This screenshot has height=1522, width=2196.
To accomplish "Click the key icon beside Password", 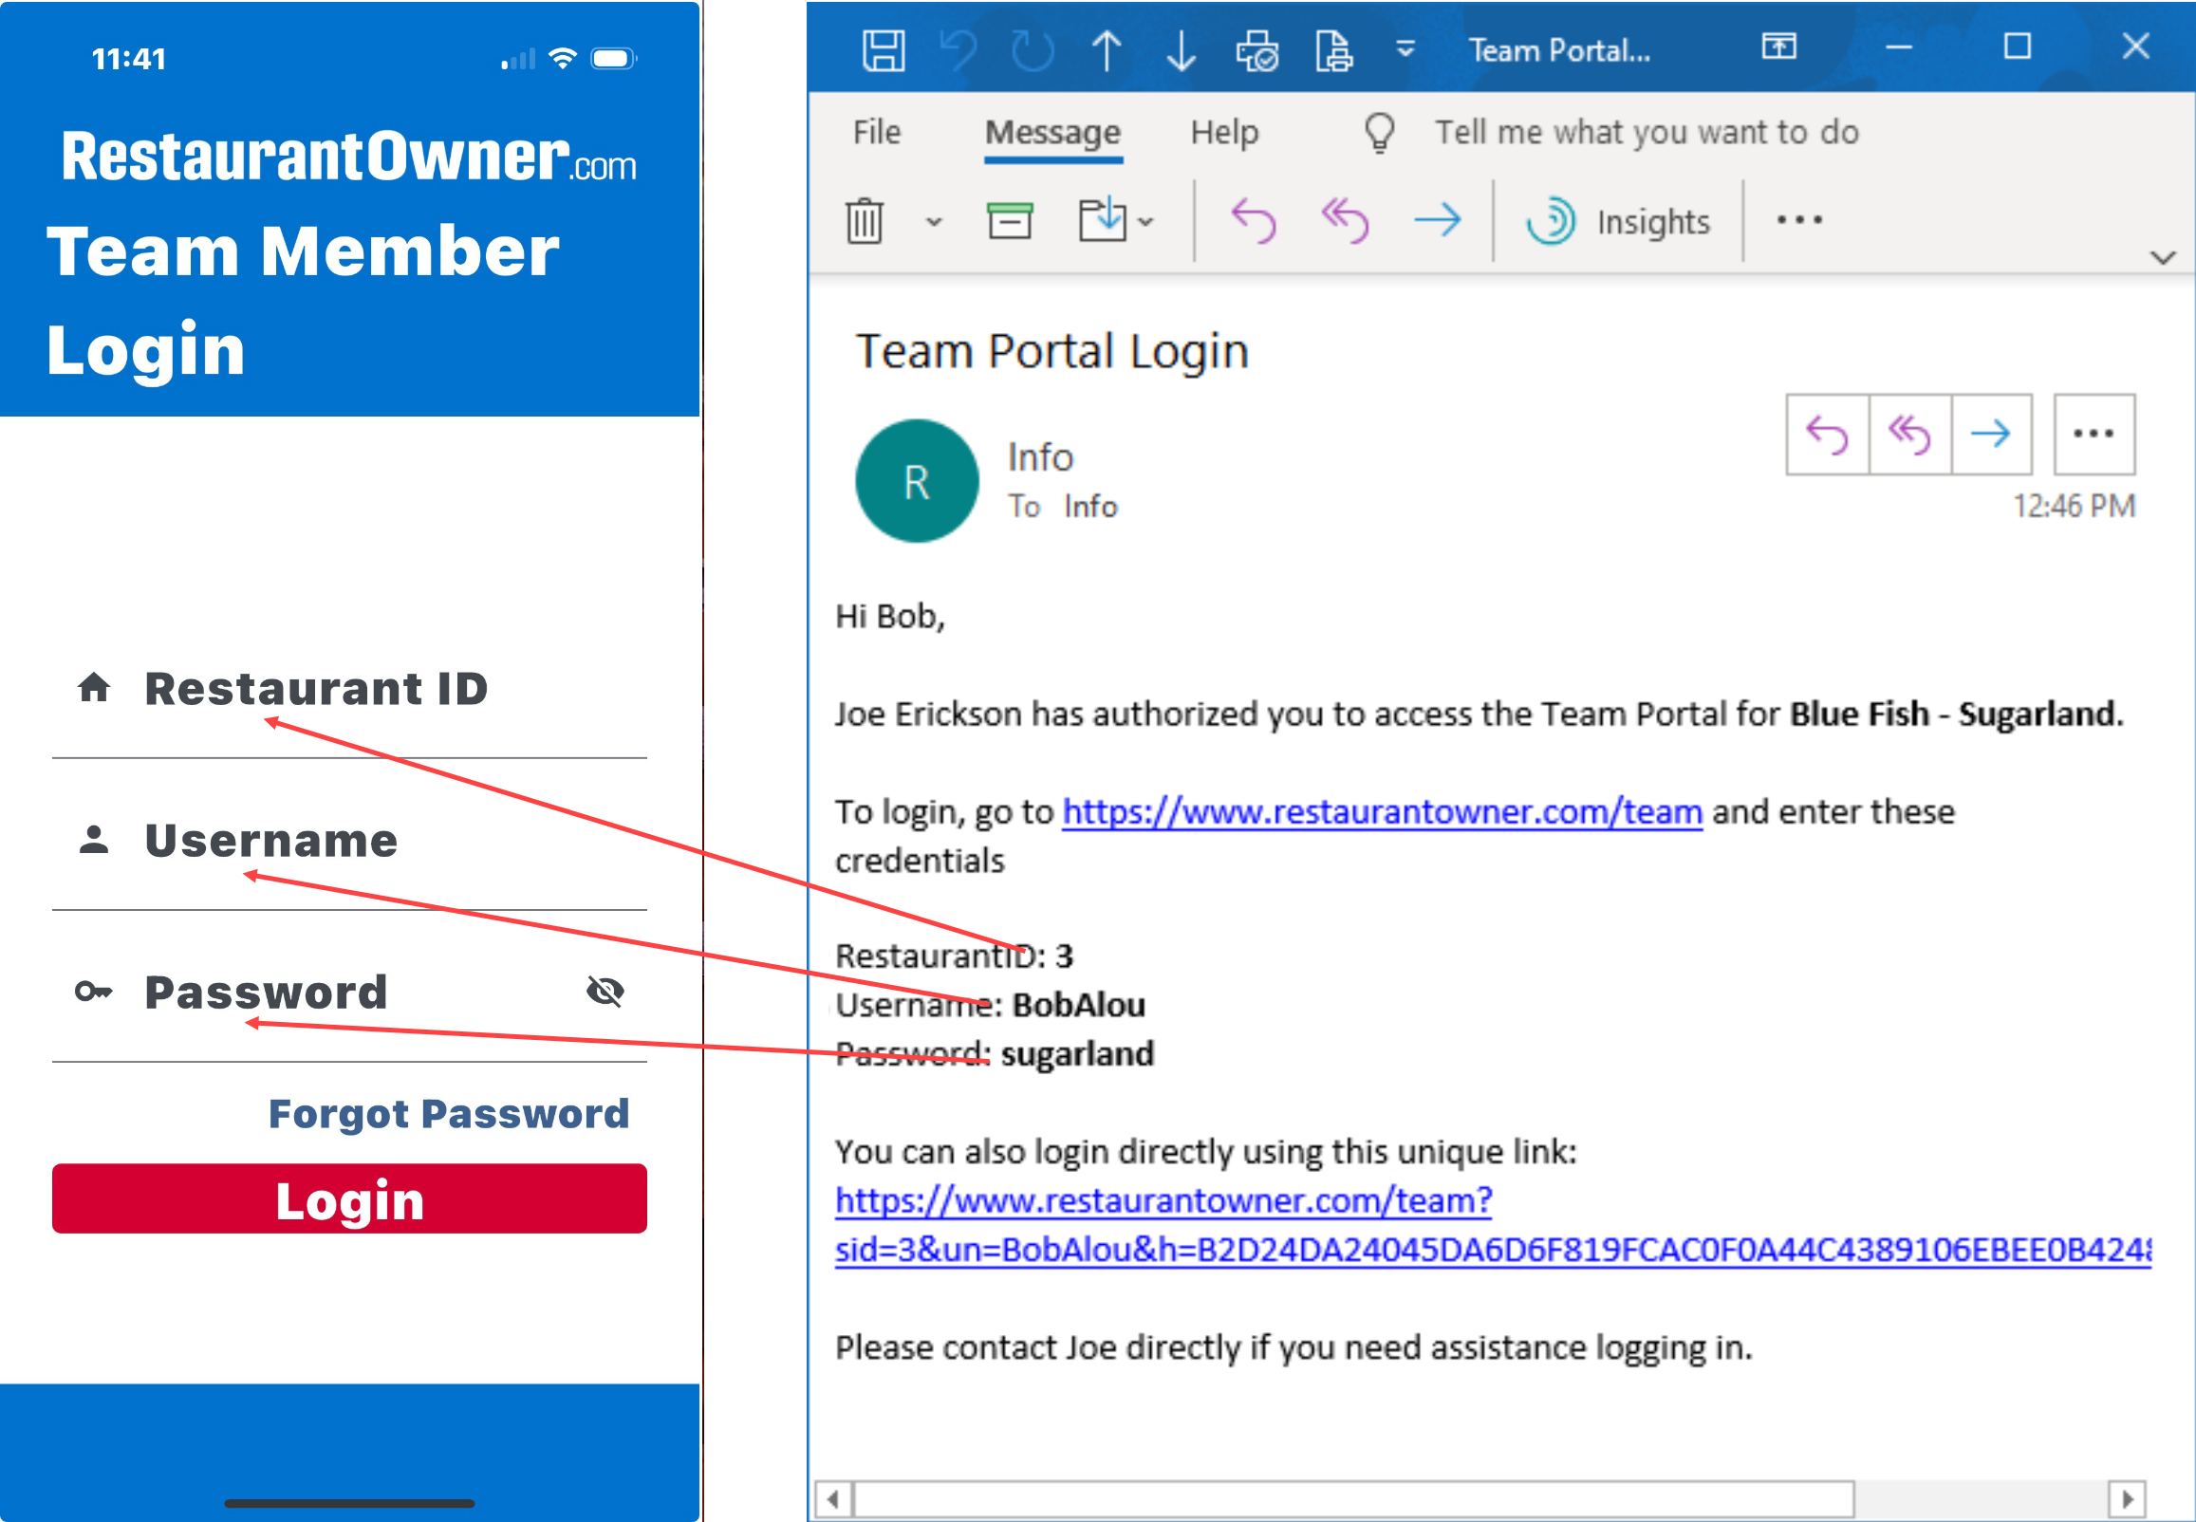I will (93, 992).
